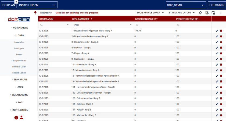Delete the Kuiper - Rang A row
Image resolution: width=226 pixels, height=121 pixels.
[x=221, y=53]
